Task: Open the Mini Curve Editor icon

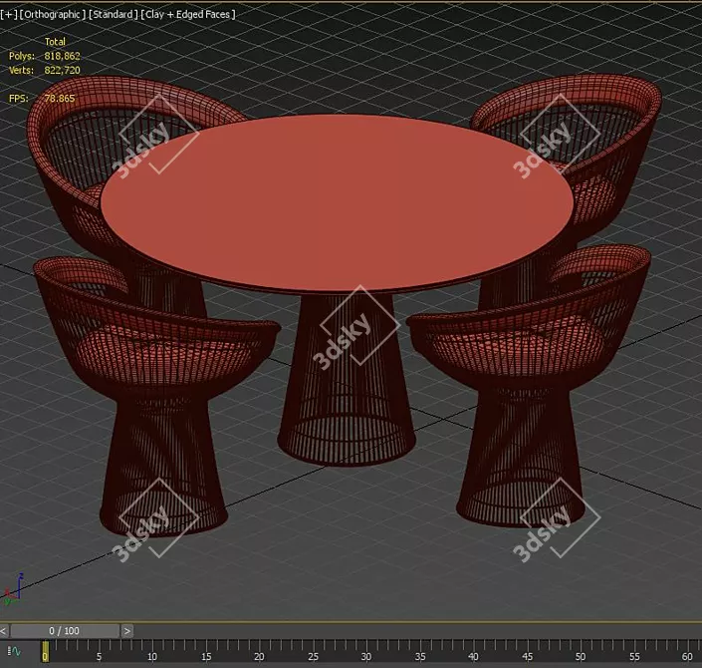Action: point(14,651)
